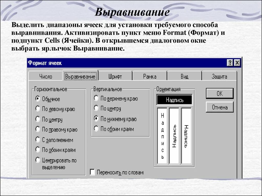This screenshot has width=262, height=196.
Task: Select the Выравнивание tab
Action: (x=80, y=76)
